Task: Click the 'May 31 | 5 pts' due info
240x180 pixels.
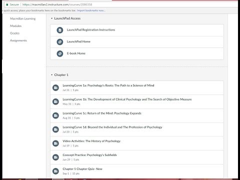Action: click(71, 104)
